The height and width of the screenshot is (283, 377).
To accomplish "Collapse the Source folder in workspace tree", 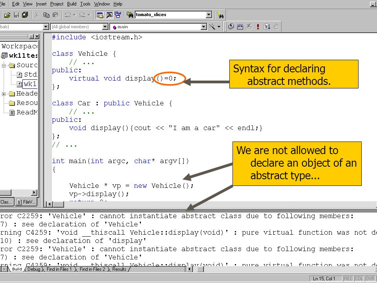I will 4,66.
